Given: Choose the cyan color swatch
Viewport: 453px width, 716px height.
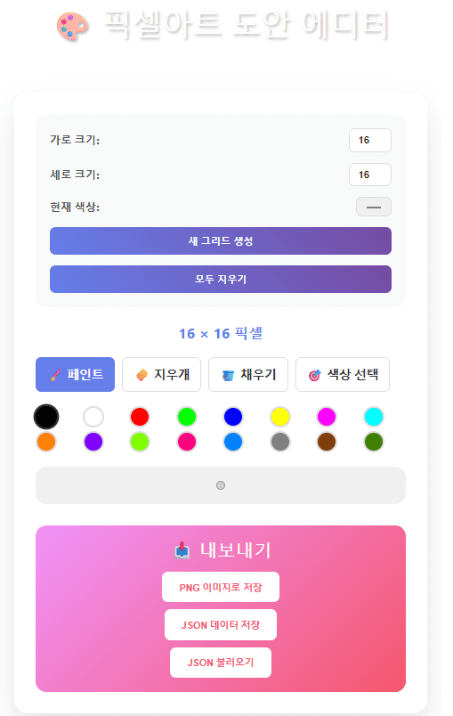Looking at the screenshot, I should [x=374, y=417].
